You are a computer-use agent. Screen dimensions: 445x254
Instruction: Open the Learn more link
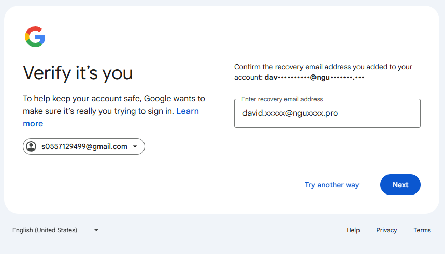[x=111, y=117]
